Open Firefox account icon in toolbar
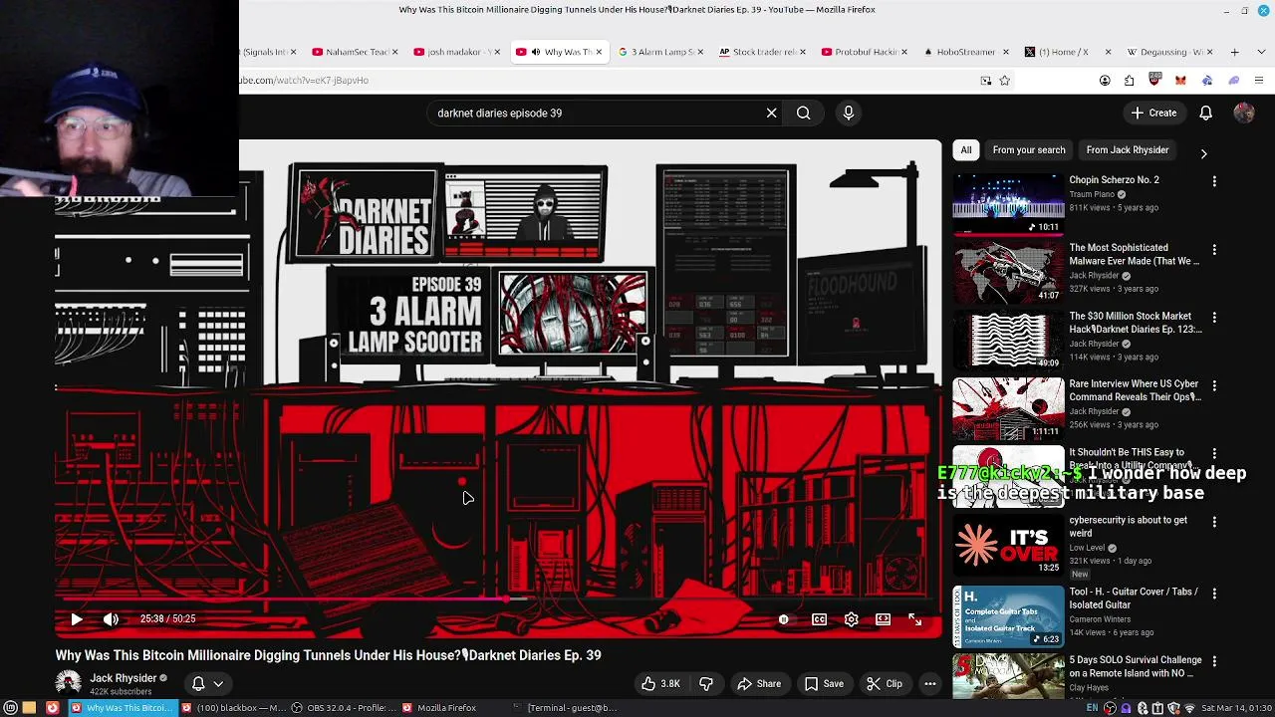Viewport: 1275px width, 717px height. pos(1105,81)
